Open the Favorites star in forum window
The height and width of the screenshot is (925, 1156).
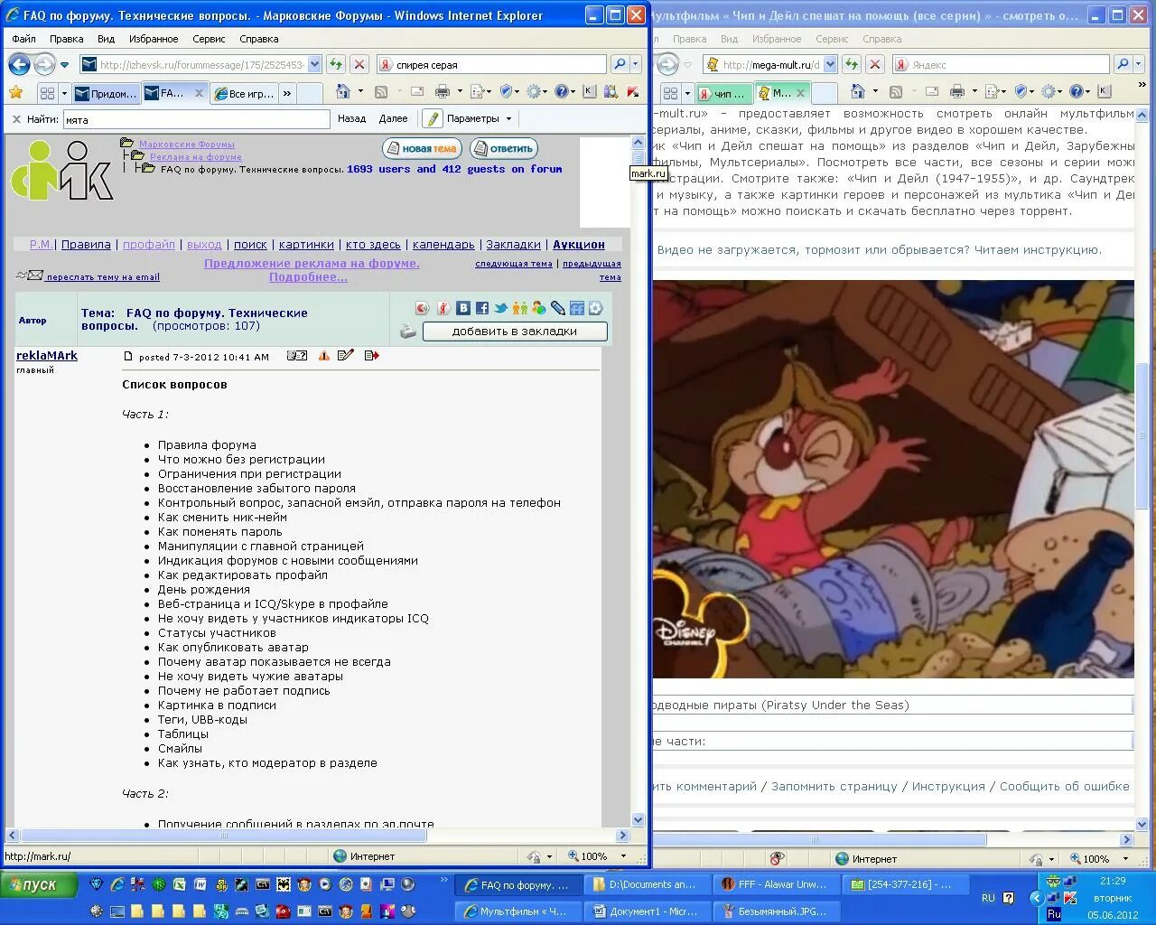pos(15,92)
